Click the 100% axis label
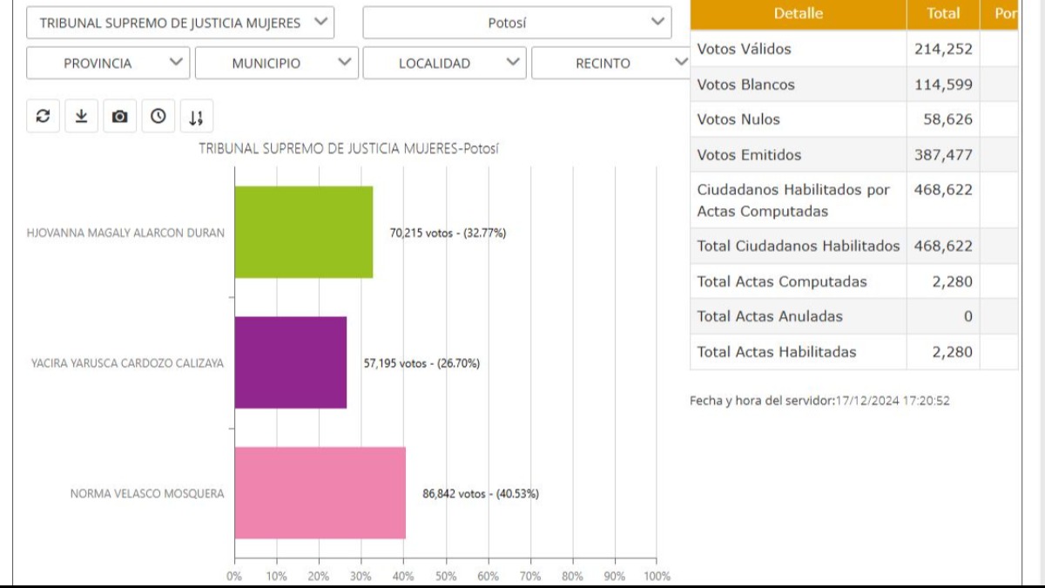Image resolution: width=1045 pixels, height=588 pixels. click(x=657, y=576)
